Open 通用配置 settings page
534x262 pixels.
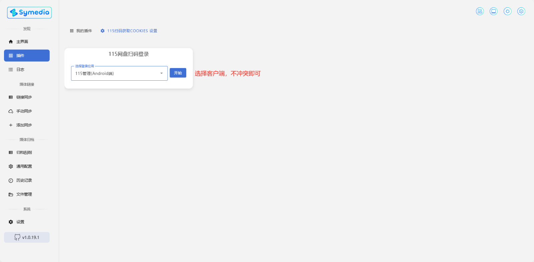27,167
